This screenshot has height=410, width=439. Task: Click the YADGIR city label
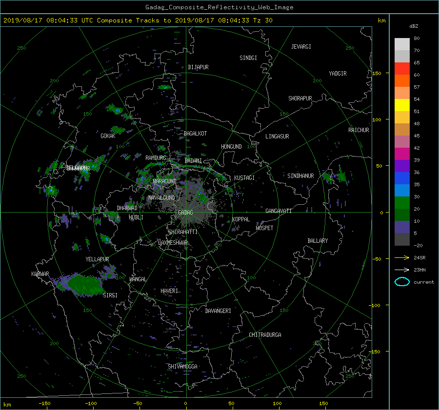[338, 74]
